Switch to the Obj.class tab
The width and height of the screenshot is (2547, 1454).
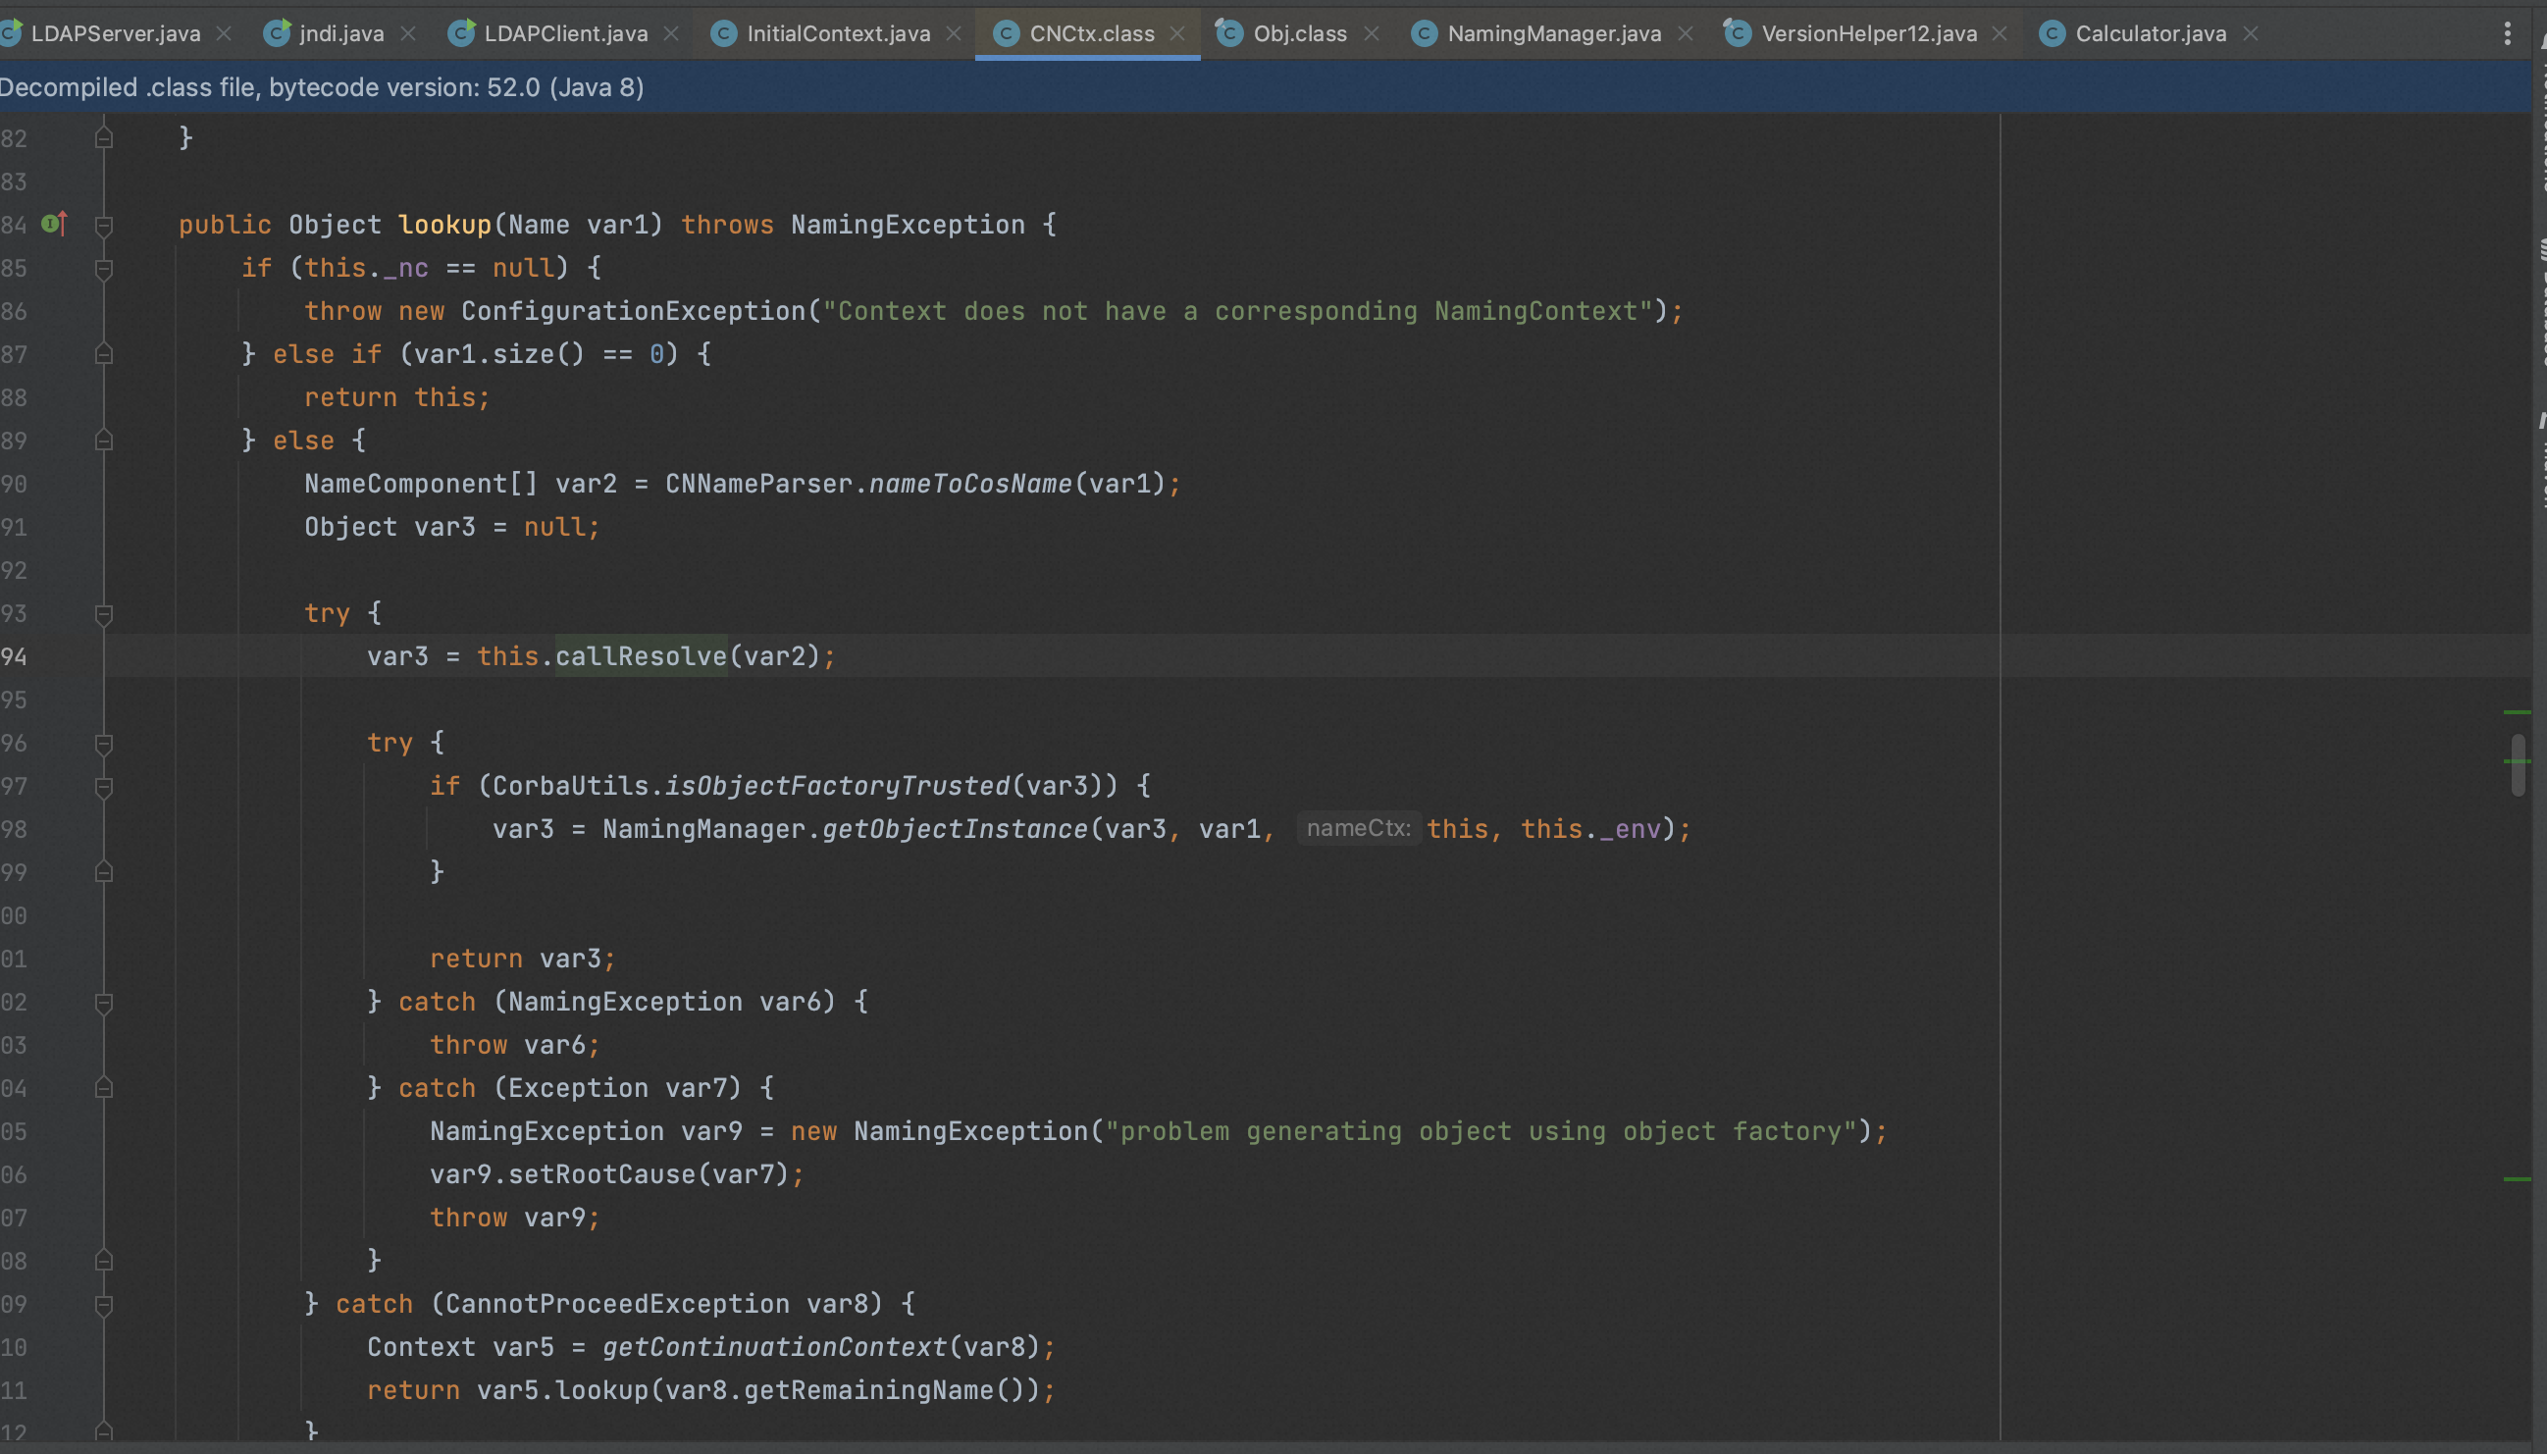(1299, 33)
